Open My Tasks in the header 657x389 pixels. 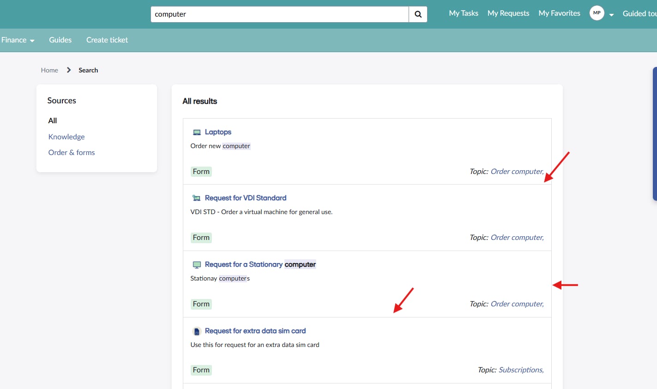coord(463,13)
